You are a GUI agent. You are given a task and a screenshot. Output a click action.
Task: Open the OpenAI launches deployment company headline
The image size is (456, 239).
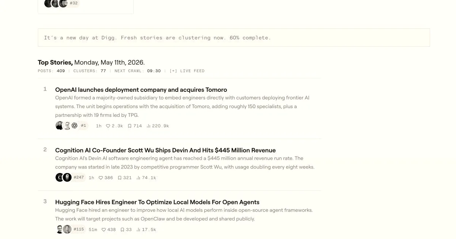(x=141, y=90)
